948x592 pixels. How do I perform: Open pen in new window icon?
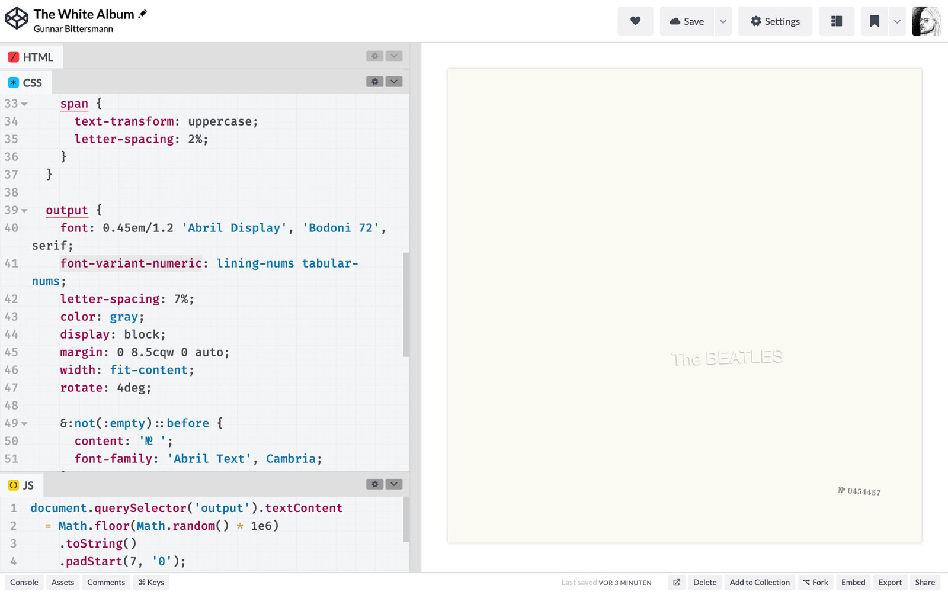pyautogui.click(x=677, y=583)
